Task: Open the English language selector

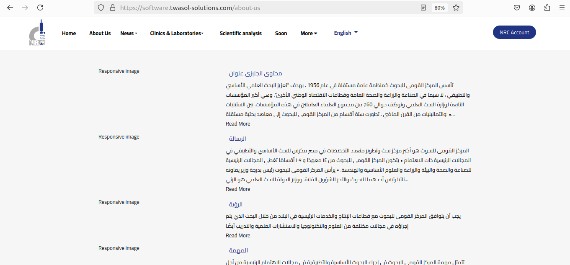Action: coord(346,33)
